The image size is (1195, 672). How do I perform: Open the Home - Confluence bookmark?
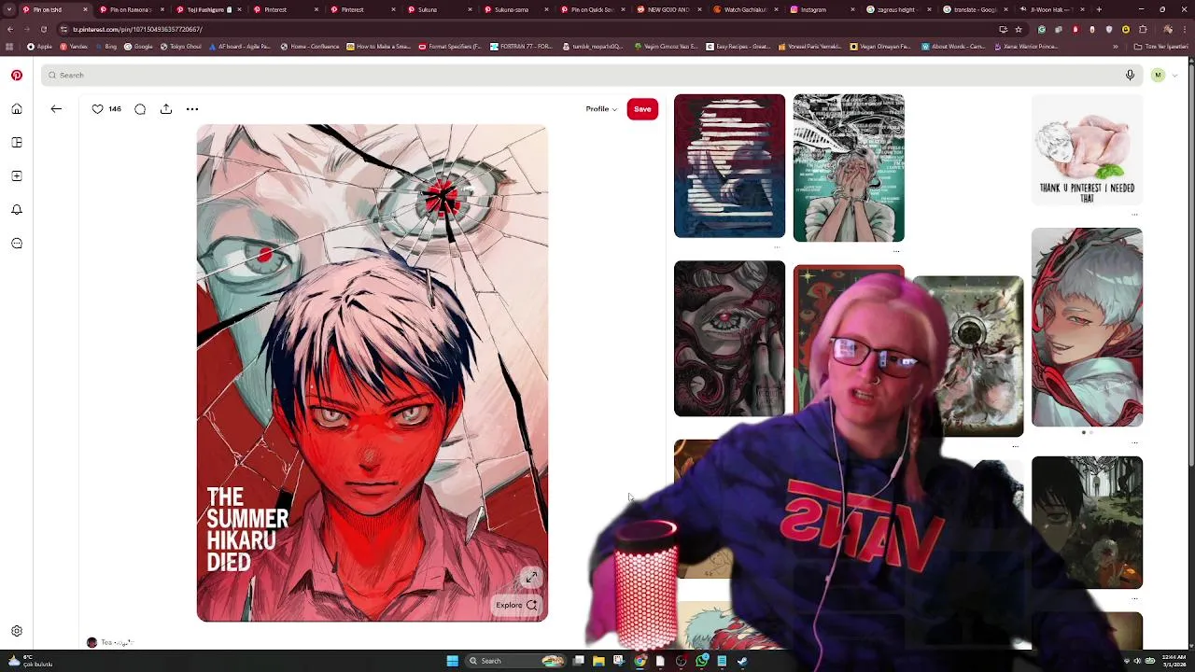click(x=311, y=47)
